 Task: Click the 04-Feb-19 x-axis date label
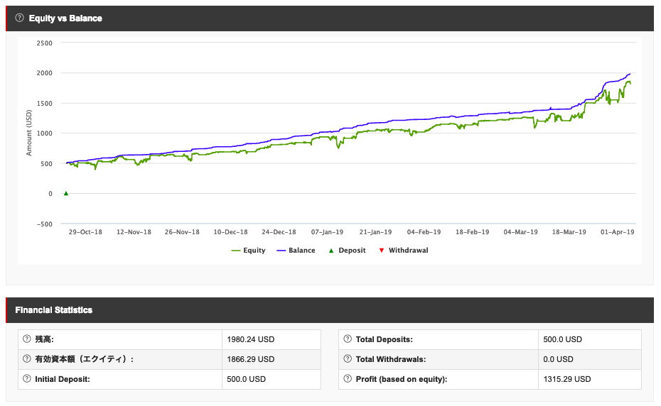click(424, 232)
